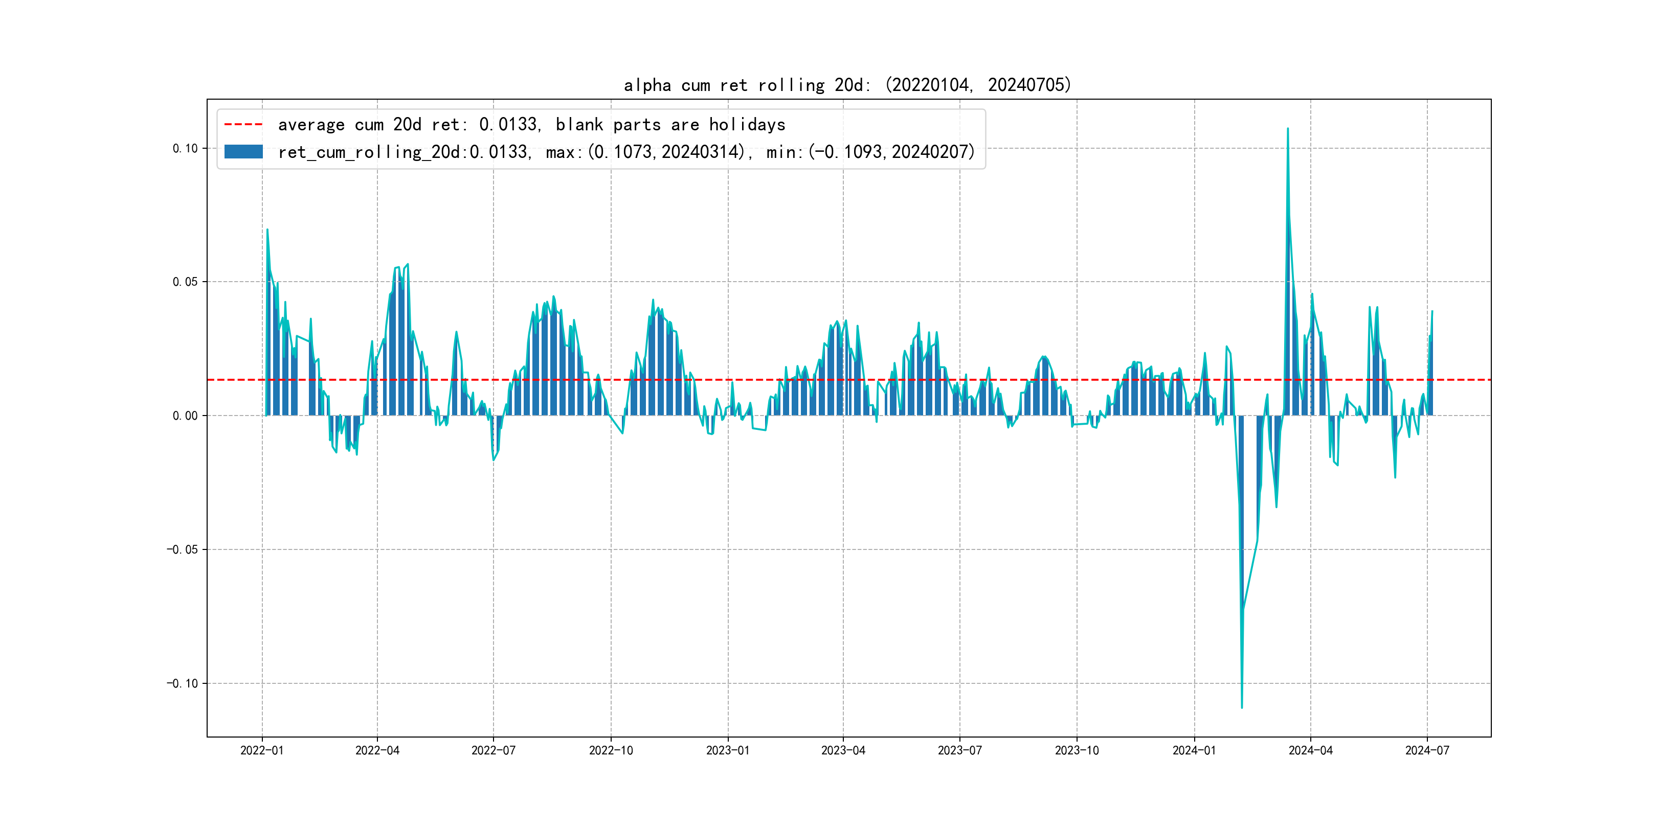Viewport: 1657px width, 828px height.
Task: Click the 2024-04 x-axis tick label
Action: (x=1310, y=750)
